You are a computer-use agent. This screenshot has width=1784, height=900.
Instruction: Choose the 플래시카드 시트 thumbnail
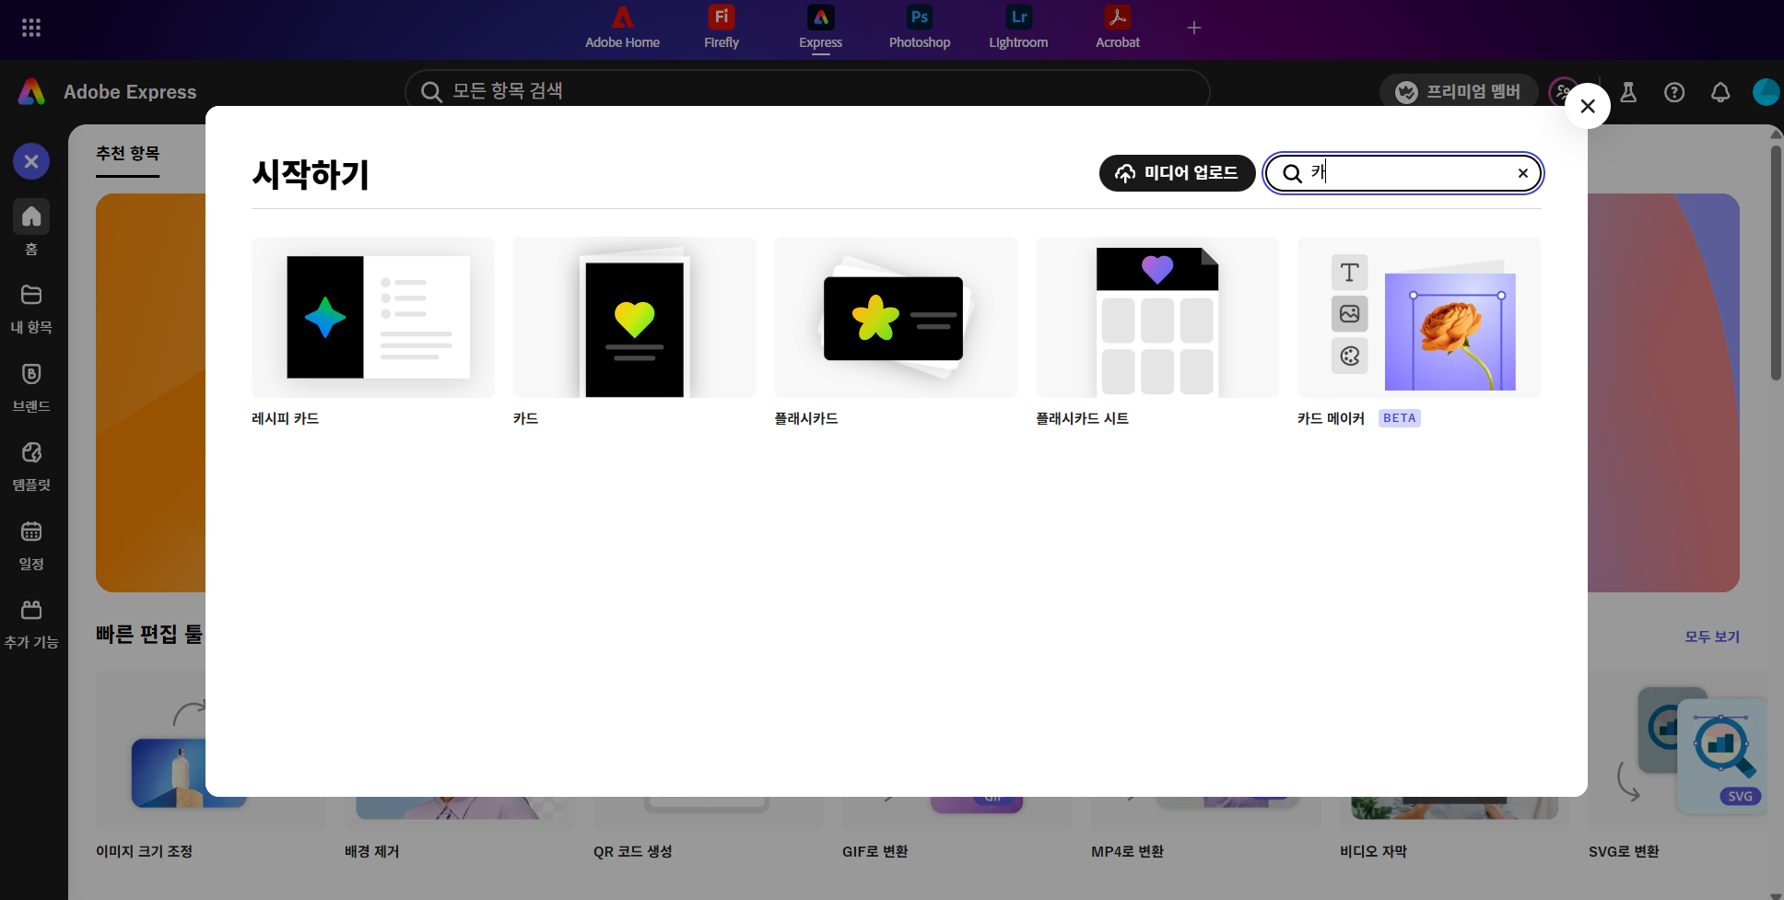pyautogui.click(x=1157, y=317)
